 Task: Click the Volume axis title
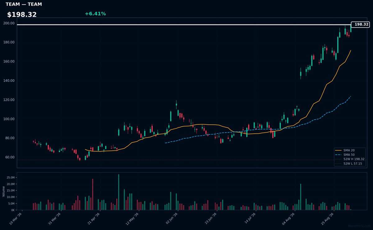tap(4, 192)
